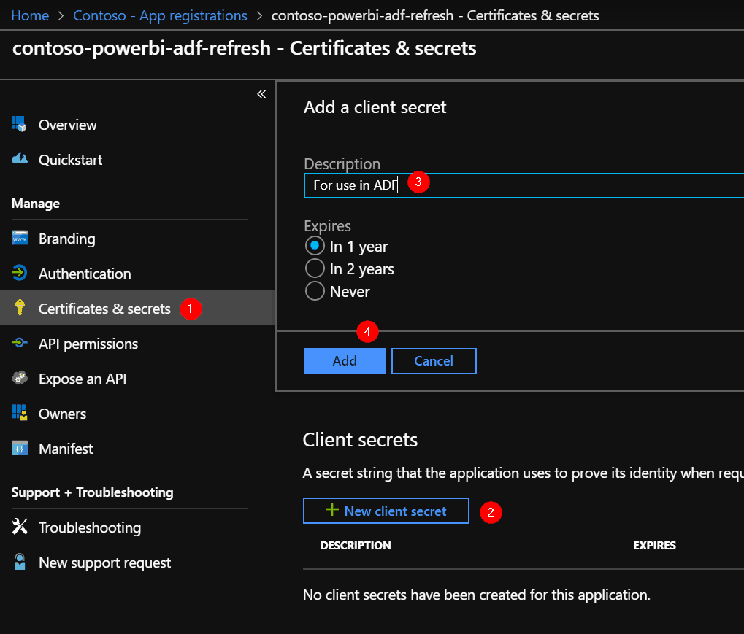Screen dimensions: 744x634
Task: Click the 'Add a client secret' heading
Action: pos(375,107)
